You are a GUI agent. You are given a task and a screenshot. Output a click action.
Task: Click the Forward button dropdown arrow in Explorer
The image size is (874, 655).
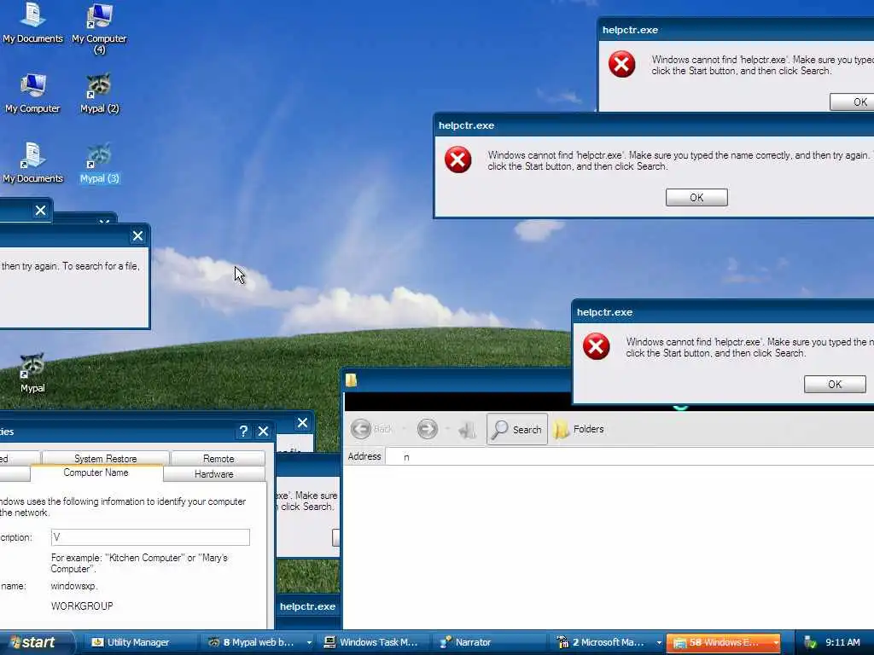pos(447,429)
